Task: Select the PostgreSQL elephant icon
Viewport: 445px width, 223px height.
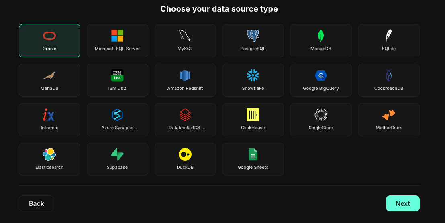Action: tap(253, 36)
